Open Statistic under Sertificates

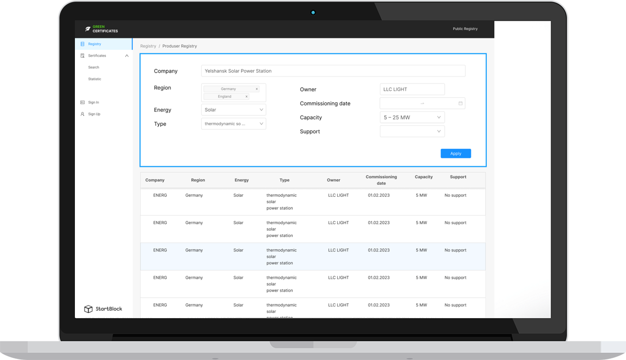(95, 79)
